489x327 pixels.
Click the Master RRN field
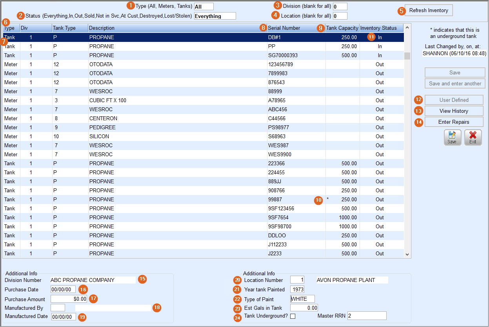tap(367, 316)
